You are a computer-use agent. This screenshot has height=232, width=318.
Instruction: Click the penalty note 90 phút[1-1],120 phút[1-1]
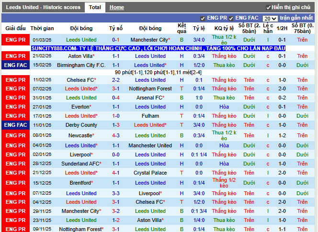(158, 73)
